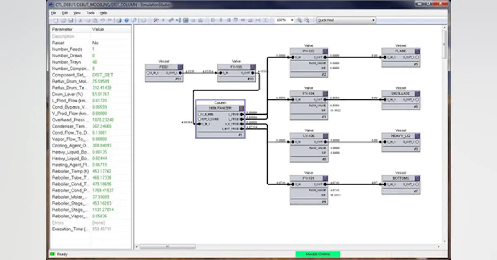Click the Copy toolbar icon

[x=88, y=20]
